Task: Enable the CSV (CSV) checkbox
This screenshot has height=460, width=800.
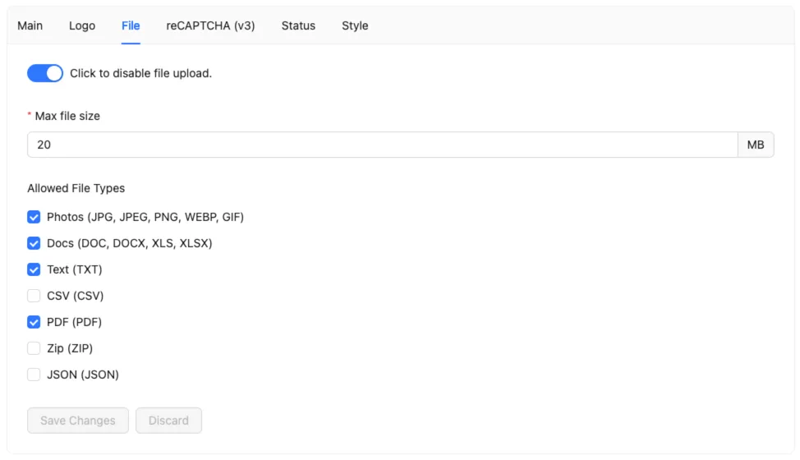Action: point(34,296)
